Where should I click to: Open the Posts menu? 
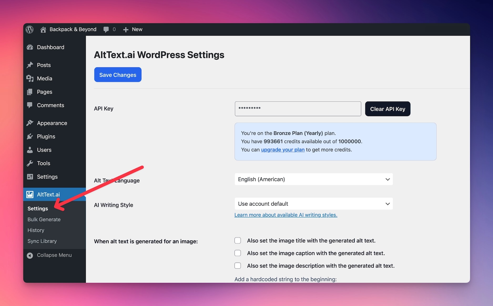tap(54, 65)
